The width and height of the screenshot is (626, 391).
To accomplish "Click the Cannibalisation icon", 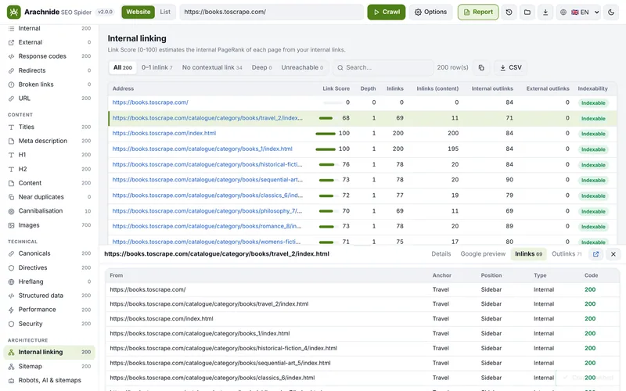I will click(11, 211).
